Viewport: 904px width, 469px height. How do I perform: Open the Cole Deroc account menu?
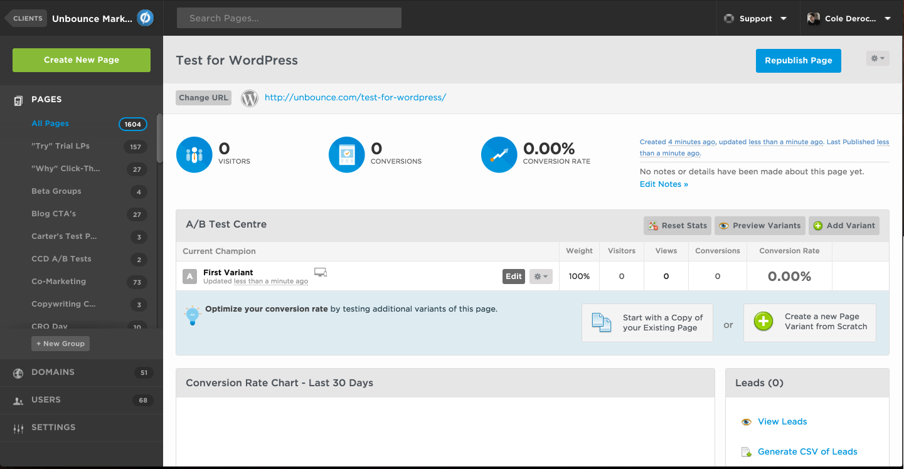[850, 18]
